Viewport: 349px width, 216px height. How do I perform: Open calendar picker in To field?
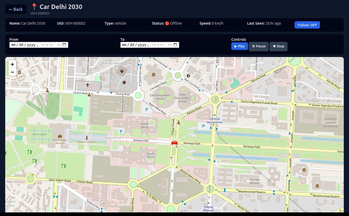(175, 45)
